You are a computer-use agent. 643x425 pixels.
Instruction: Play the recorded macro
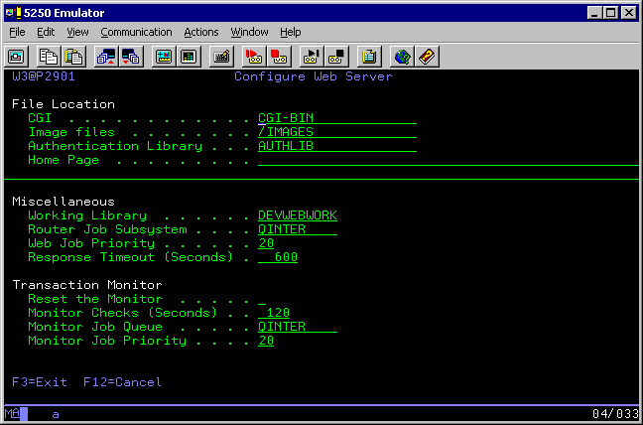click(312, 57)
